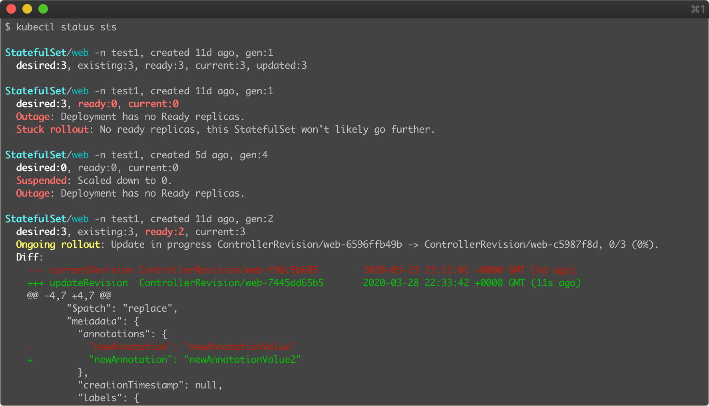Click 'updated:3' in first StatefulSet status
709x406 pixels.
(282, 66)
